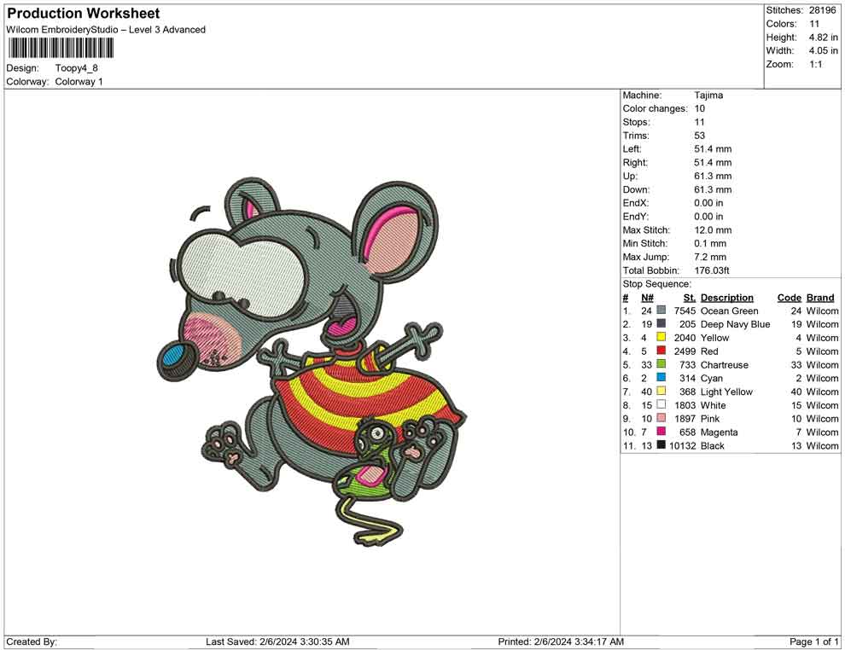Click the Max Stitch value '12.0 mm'
Viewport: 845px width, 650px height.
pyautogui.click(x=713, y=230)
